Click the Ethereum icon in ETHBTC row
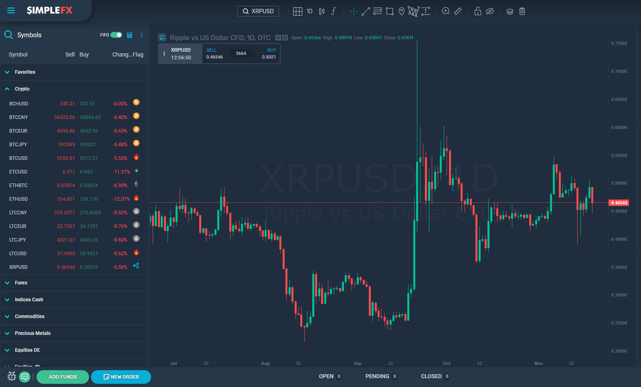This screenshot has height=387, width=641. pyautogui.click(x=136, y=184)
